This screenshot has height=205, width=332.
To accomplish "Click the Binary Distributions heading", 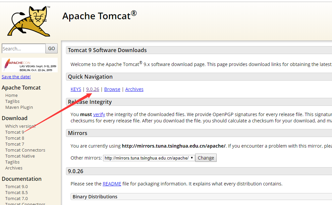I will pos(95,197).
